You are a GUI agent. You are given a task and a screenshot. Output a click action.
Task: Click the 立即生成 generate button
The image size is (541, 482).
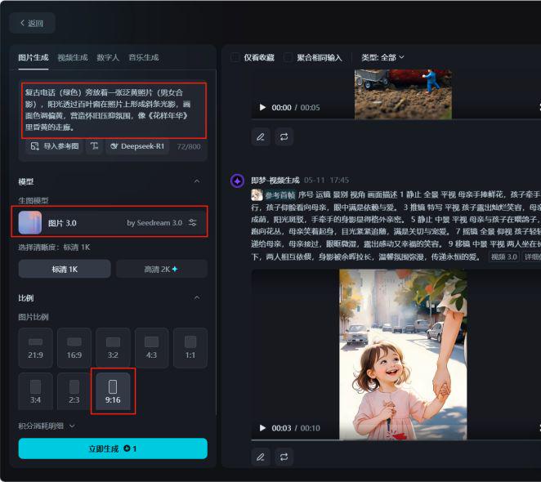click(x=113, y=449)
